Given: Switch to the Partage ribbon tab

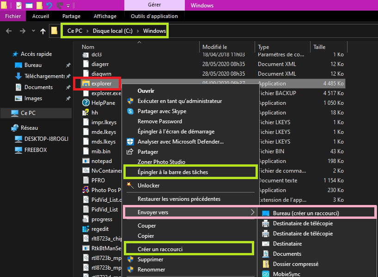Looking at the screenshot, I should (71, 16).
